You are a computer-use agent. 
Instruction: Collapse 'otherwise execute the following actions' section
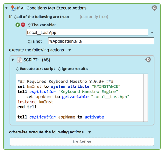click(x=89, y=132)
